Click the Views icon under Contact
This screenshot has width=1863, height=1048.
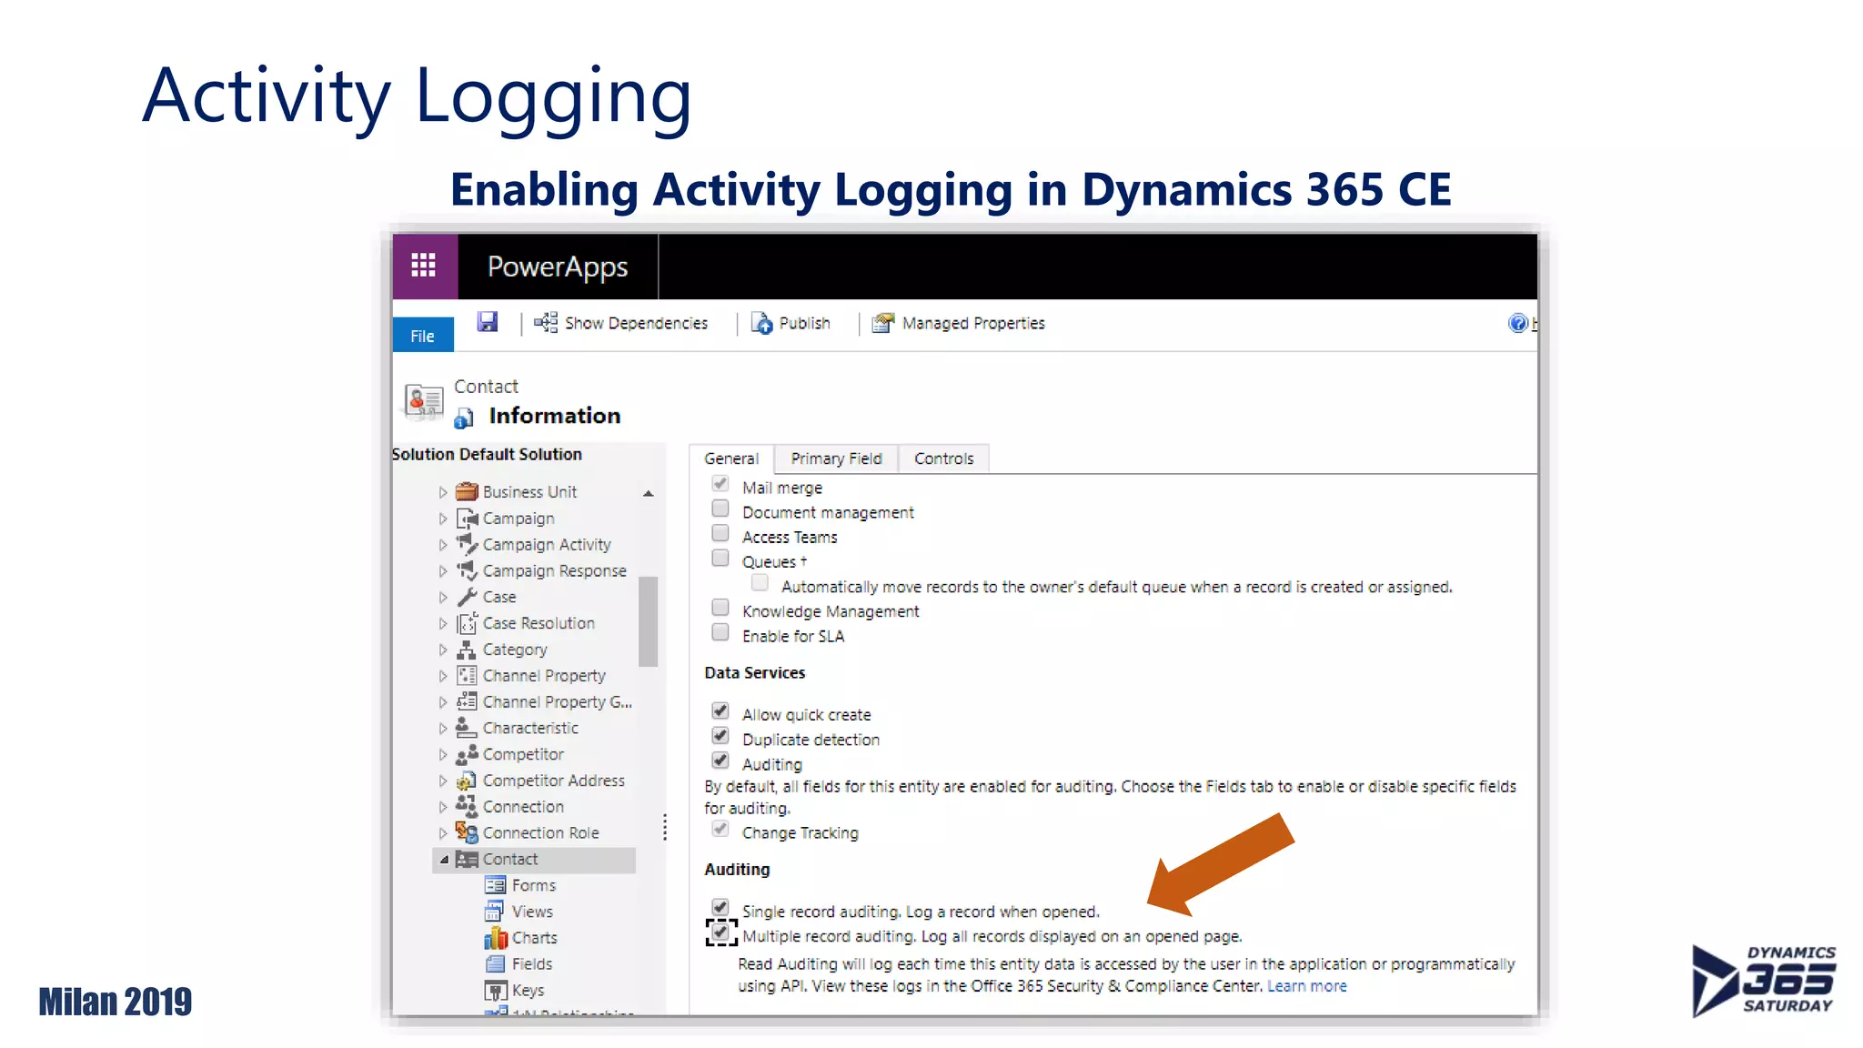pyautogui.click(x=496, y=911)
